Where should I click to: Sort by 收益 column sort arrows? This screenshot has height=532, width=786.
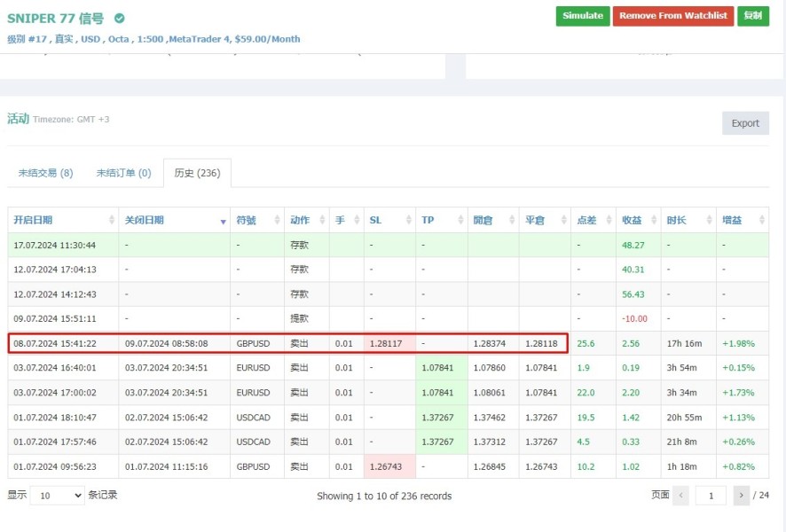[654, 221]
